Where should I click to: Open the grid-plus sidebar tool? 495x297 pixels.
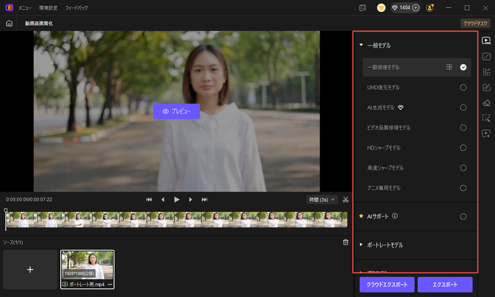click(486, 72)
